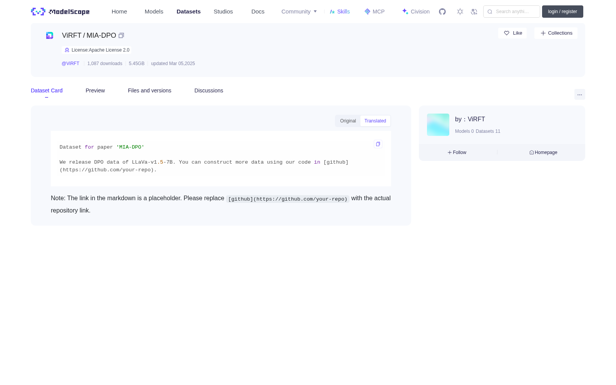Click the Civision sparkle icon
The image size is (616, 385).
pyautogui.click(x=405, y=12)
